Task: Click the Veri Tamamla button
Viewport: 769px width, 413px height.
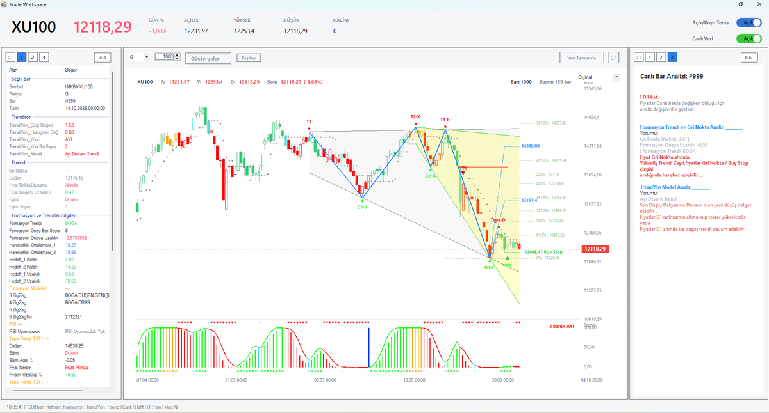Action: pos(582,58)
